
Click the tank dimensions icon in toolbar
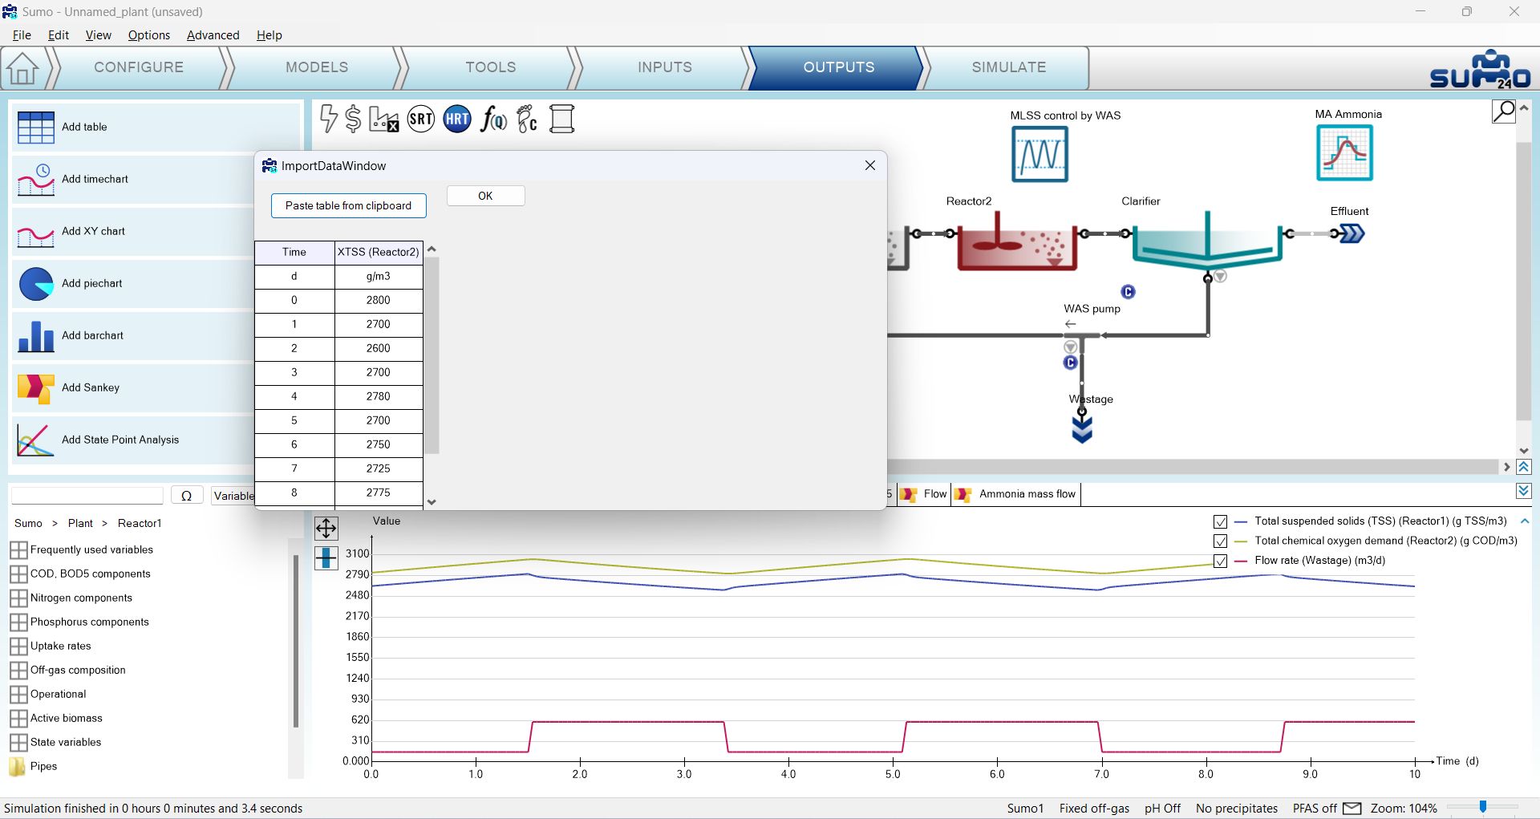click(561, 119)
